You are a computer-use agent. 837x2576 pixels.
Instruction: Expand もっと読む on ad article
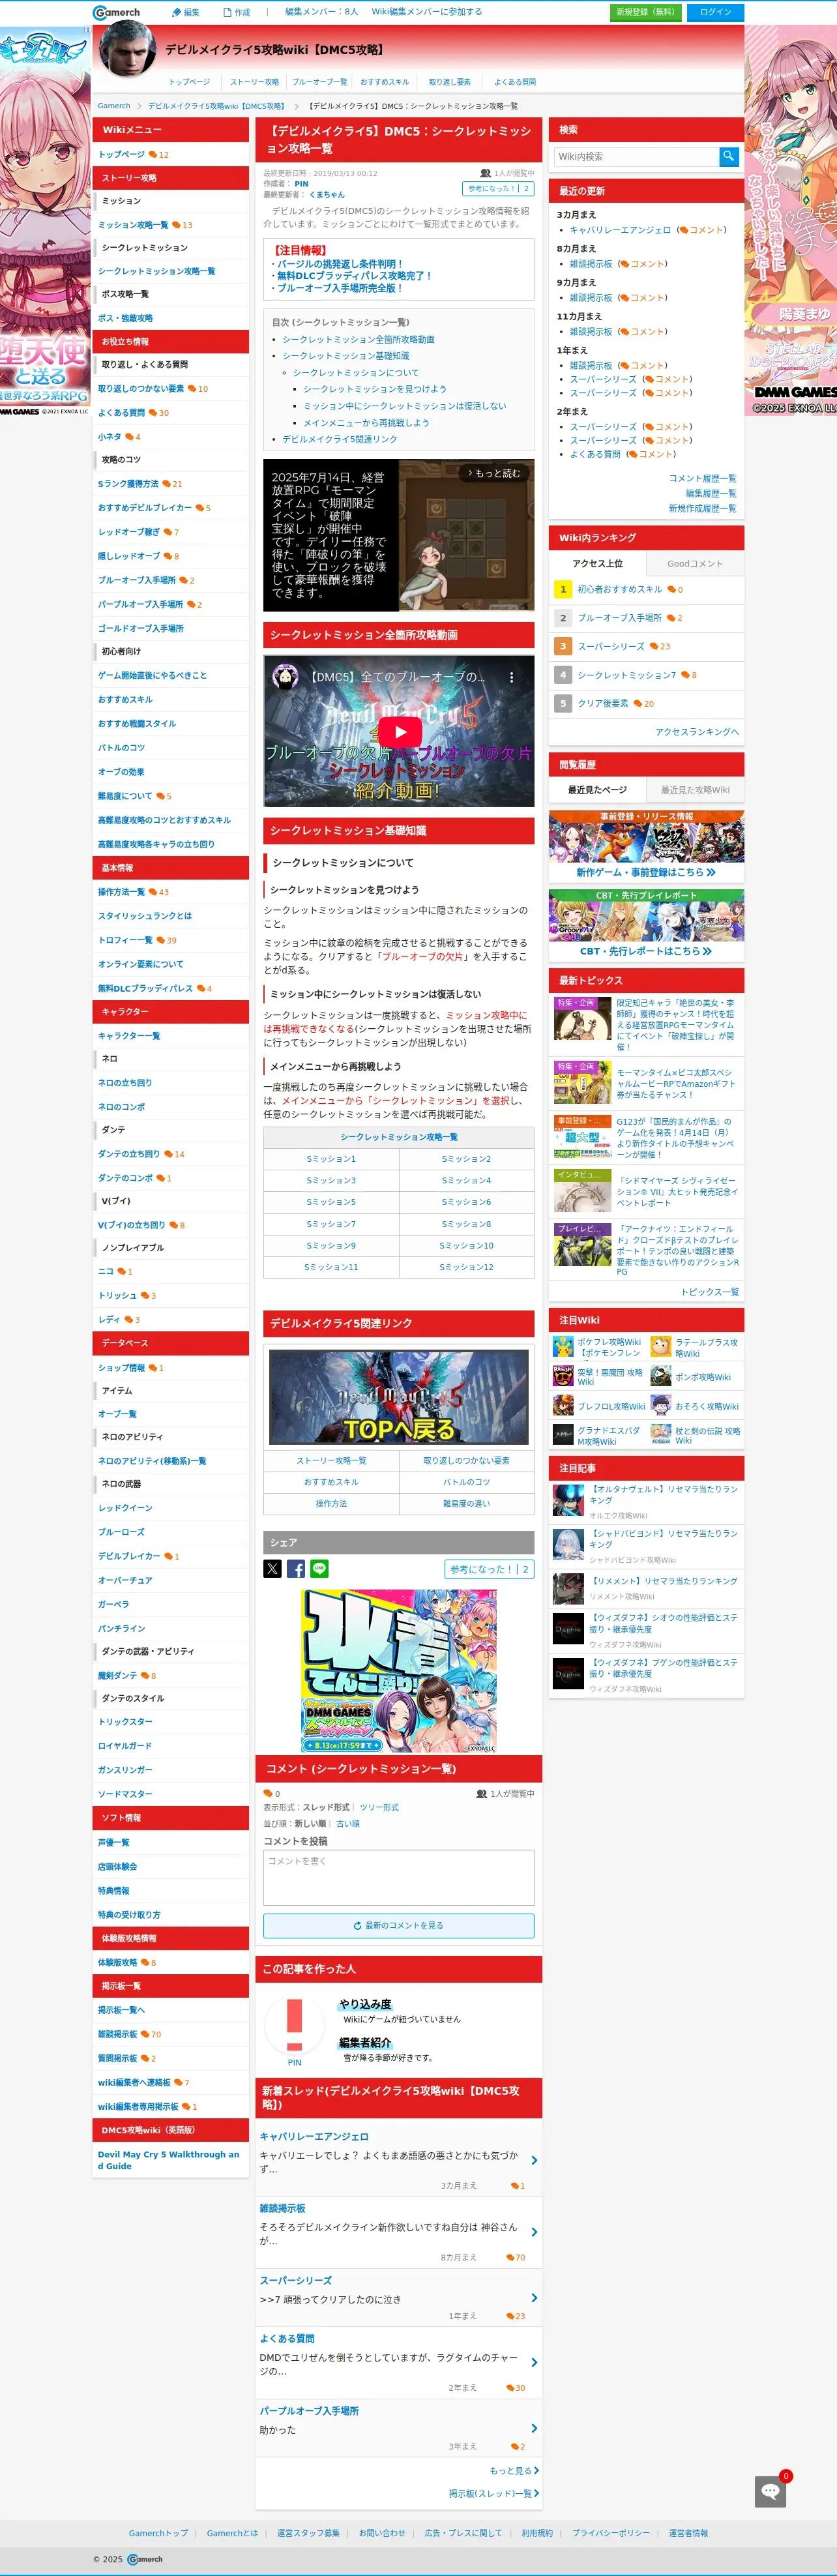tap(494, 473)
